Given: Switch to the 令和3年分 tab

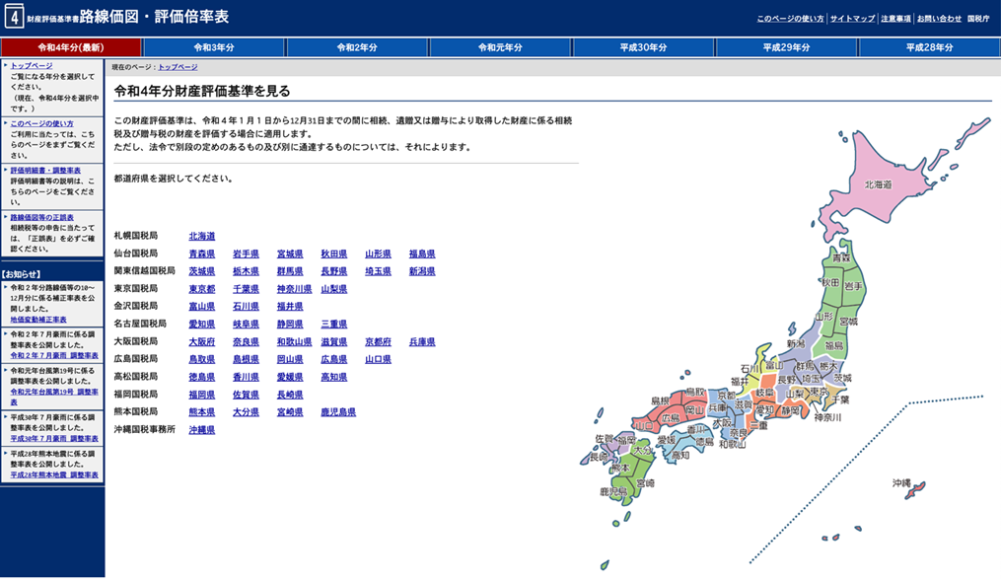Looking at the screenshot, I should point(214,47).
